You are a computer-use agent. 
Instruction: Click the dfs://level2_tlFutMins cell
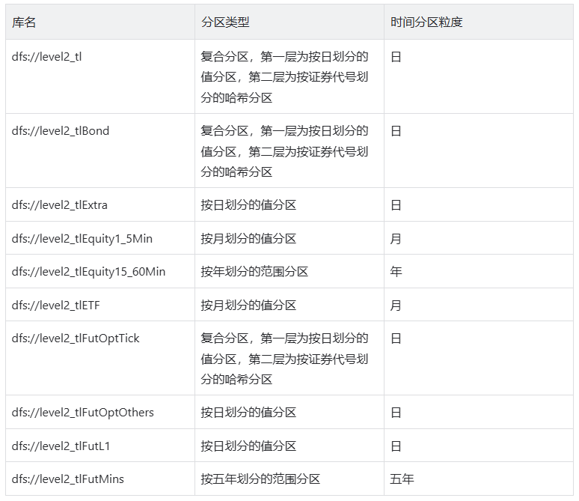click(68, 479)
